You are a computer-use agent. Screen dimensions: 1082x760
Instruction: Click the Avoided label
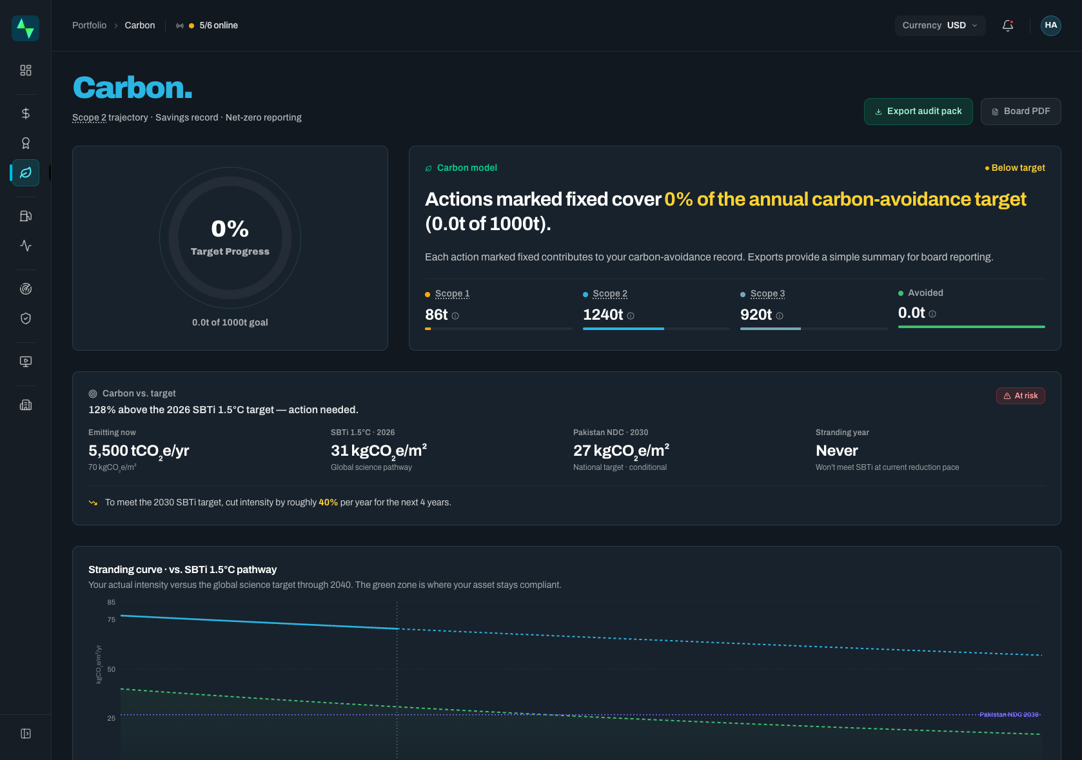[925, 293]
